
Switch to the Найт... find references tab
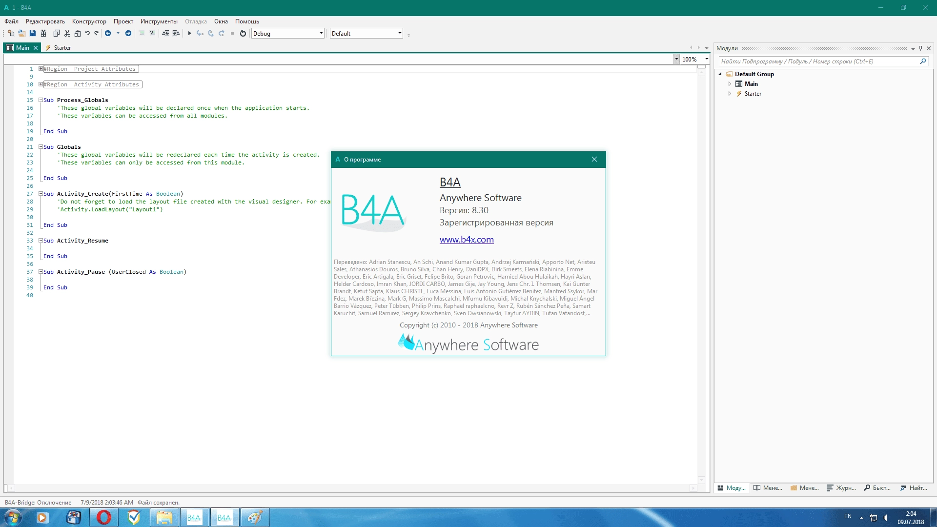tap(914, 488)
